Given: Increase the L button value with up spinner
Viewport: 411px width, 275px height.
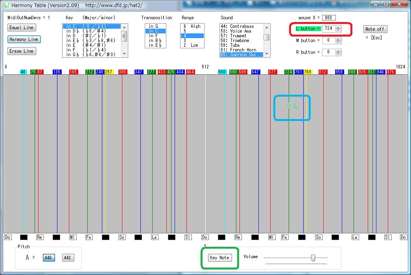Looking at the screenshot, I should coord(338,27).
